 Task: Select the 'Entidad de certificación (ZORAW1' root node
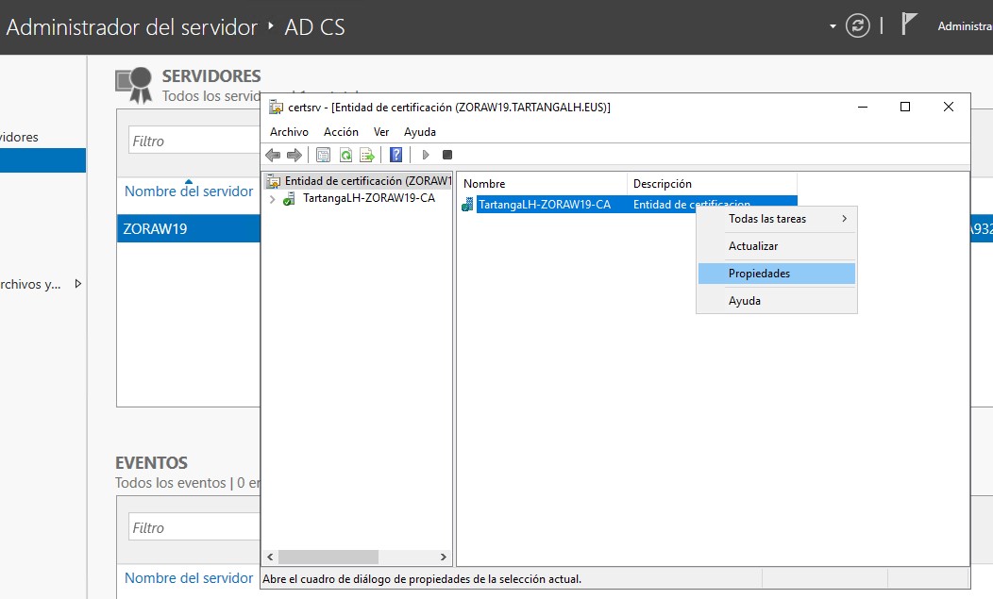click(368, 181)
